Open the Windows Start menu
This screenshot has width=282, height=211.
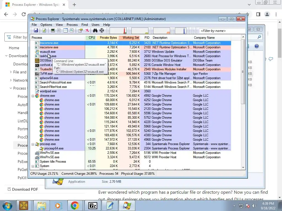(x=7, y=206)
